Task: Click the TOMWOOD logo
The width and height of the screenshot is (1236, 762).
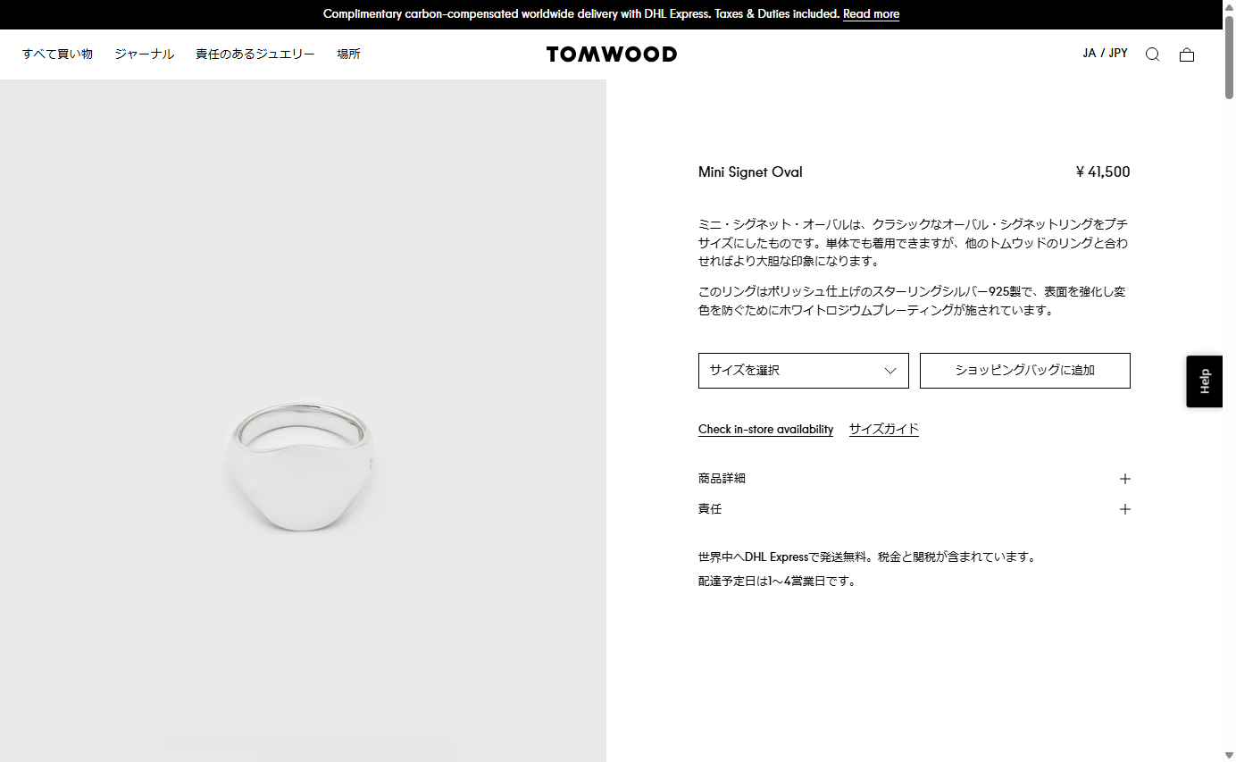Action: pos(612,54)
